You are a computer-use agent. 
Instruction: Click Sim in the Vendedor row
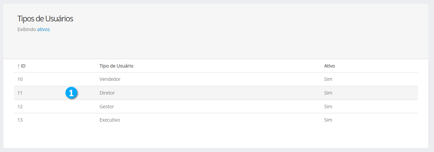pos(328,80)
